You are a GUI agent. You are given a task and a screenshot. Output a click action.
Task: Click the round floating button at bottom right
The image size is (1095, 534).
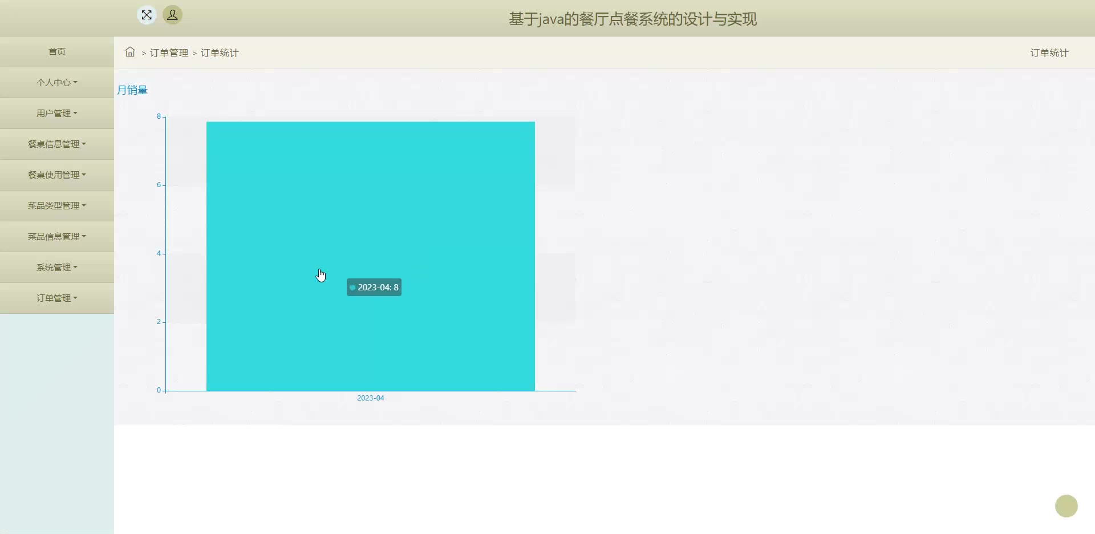[1066, 506]
